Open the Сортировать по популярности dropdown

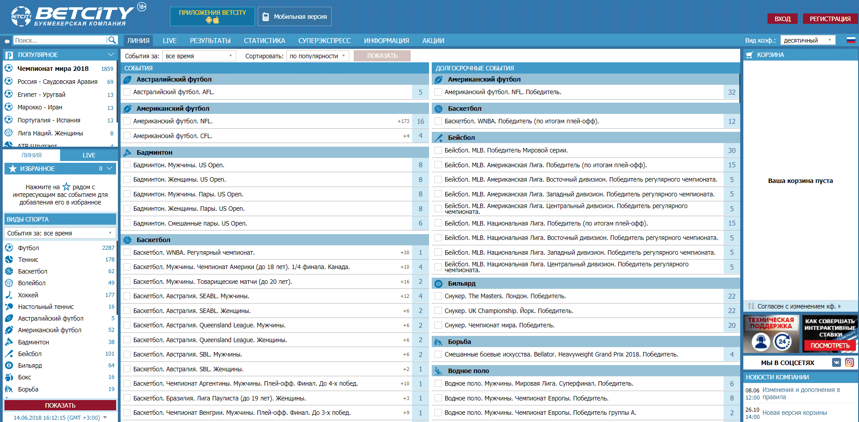click(317, 56)
